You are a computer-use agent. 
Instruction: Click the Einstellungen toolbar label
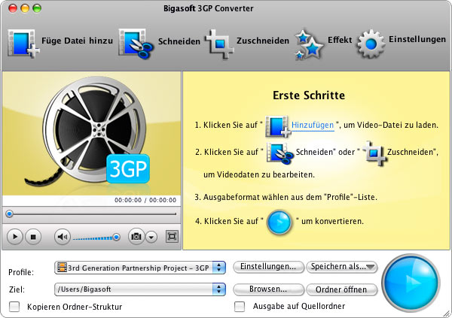(417, 39)
